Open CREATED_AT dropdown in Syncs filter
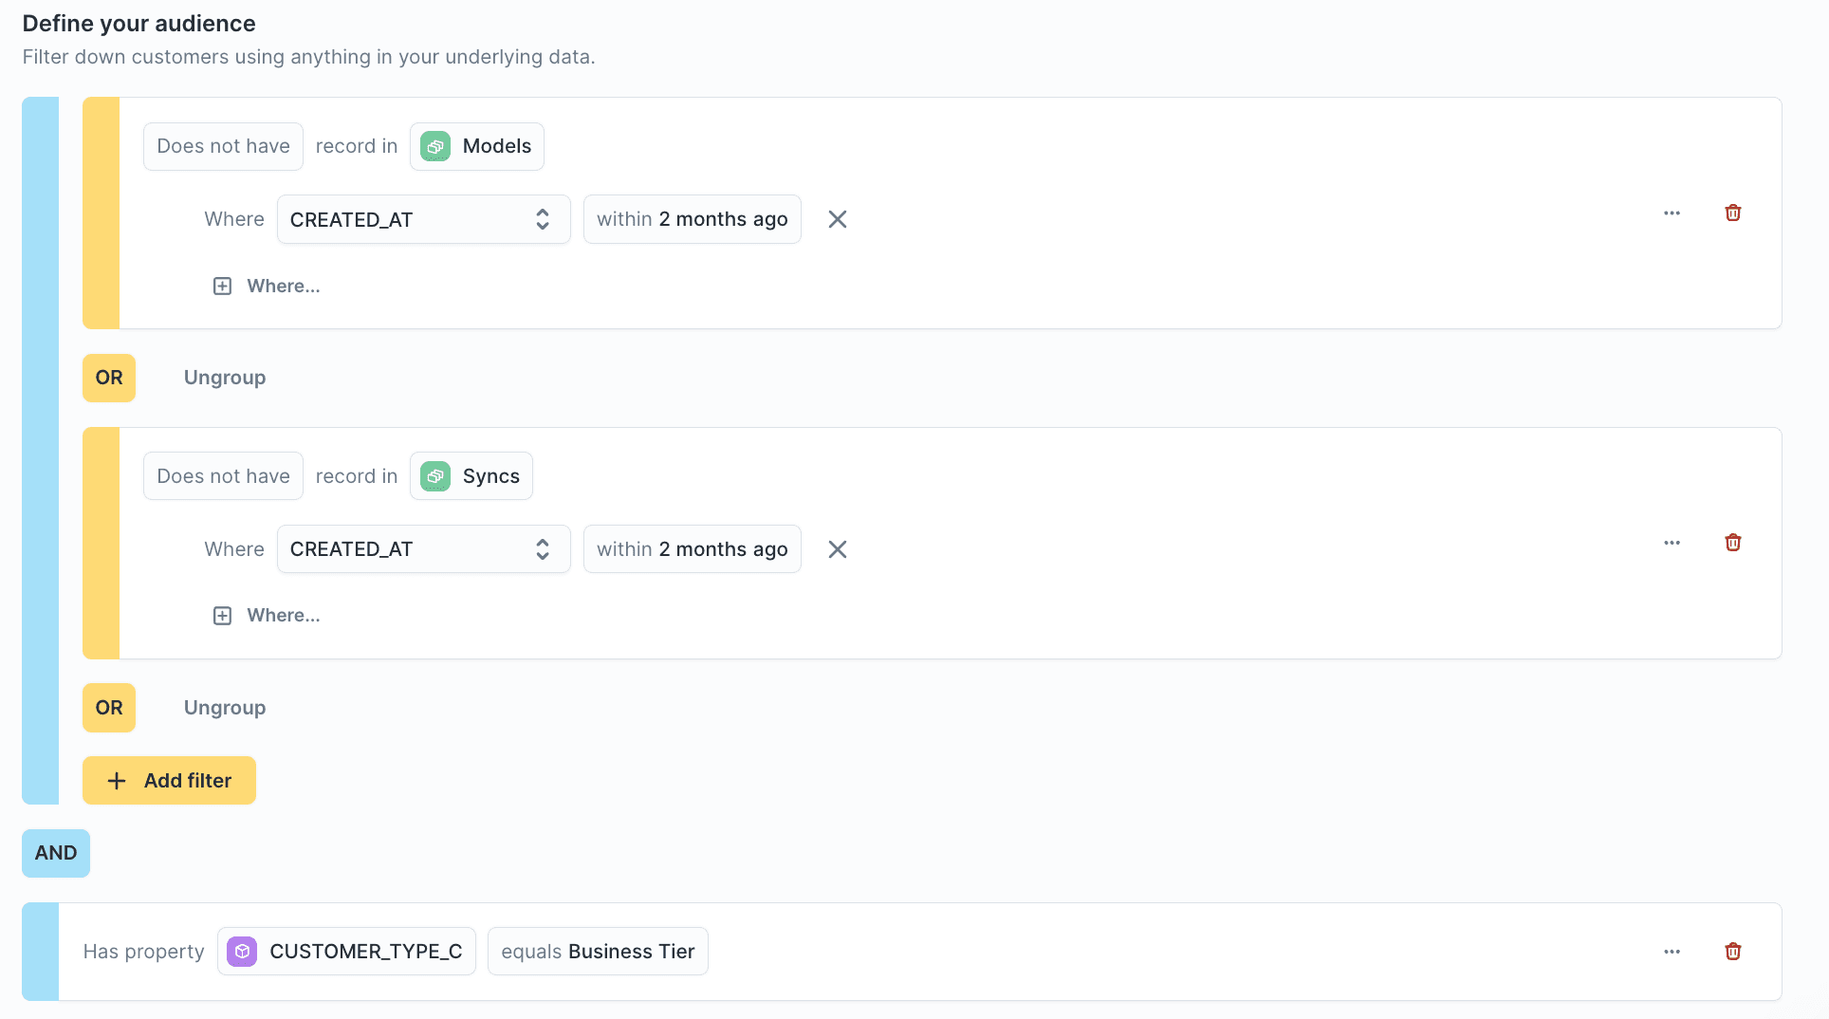The width and height of the screenshot is (1829, 1019). coord(423,549)
